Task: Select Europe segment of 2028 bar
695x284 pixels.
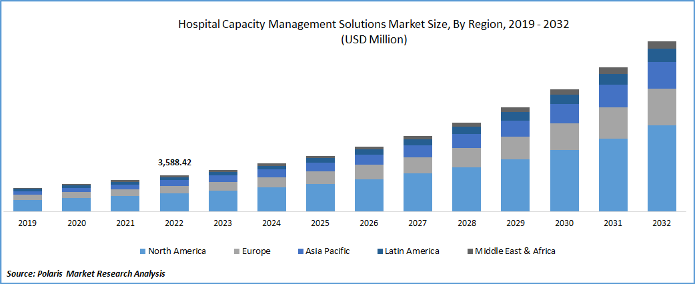Action: pos(467,157)
